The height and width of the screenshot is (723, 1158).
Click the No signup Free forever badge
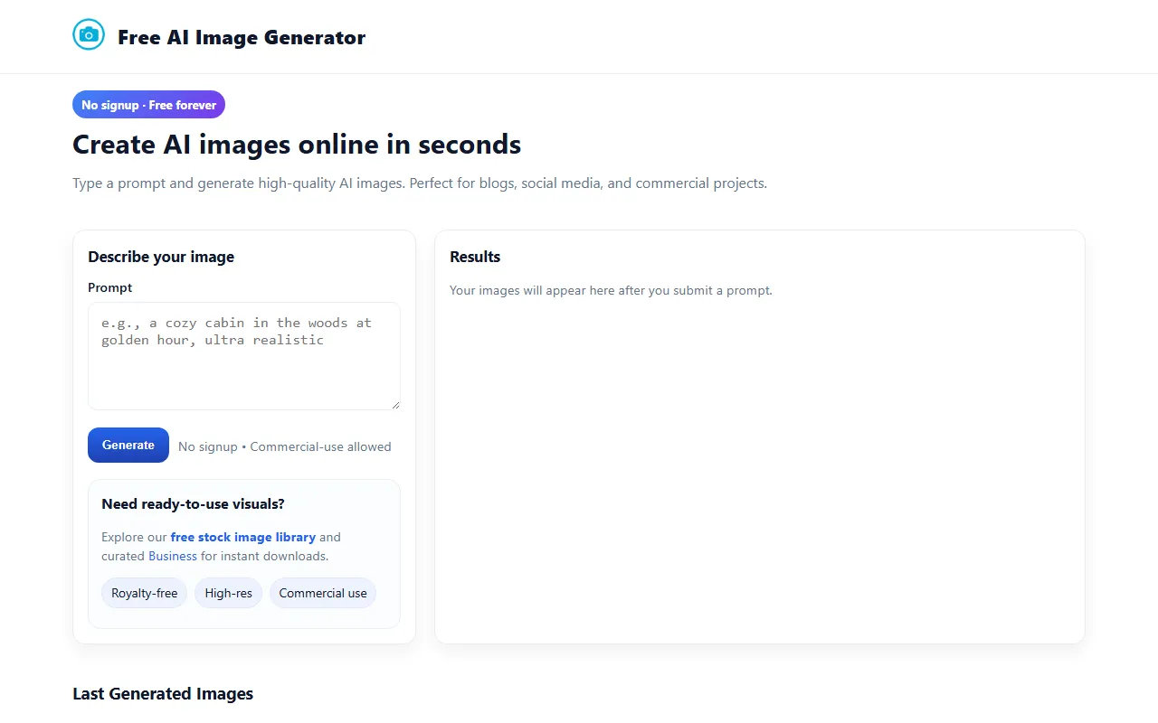pyautogui.click(x=148, y=105)
